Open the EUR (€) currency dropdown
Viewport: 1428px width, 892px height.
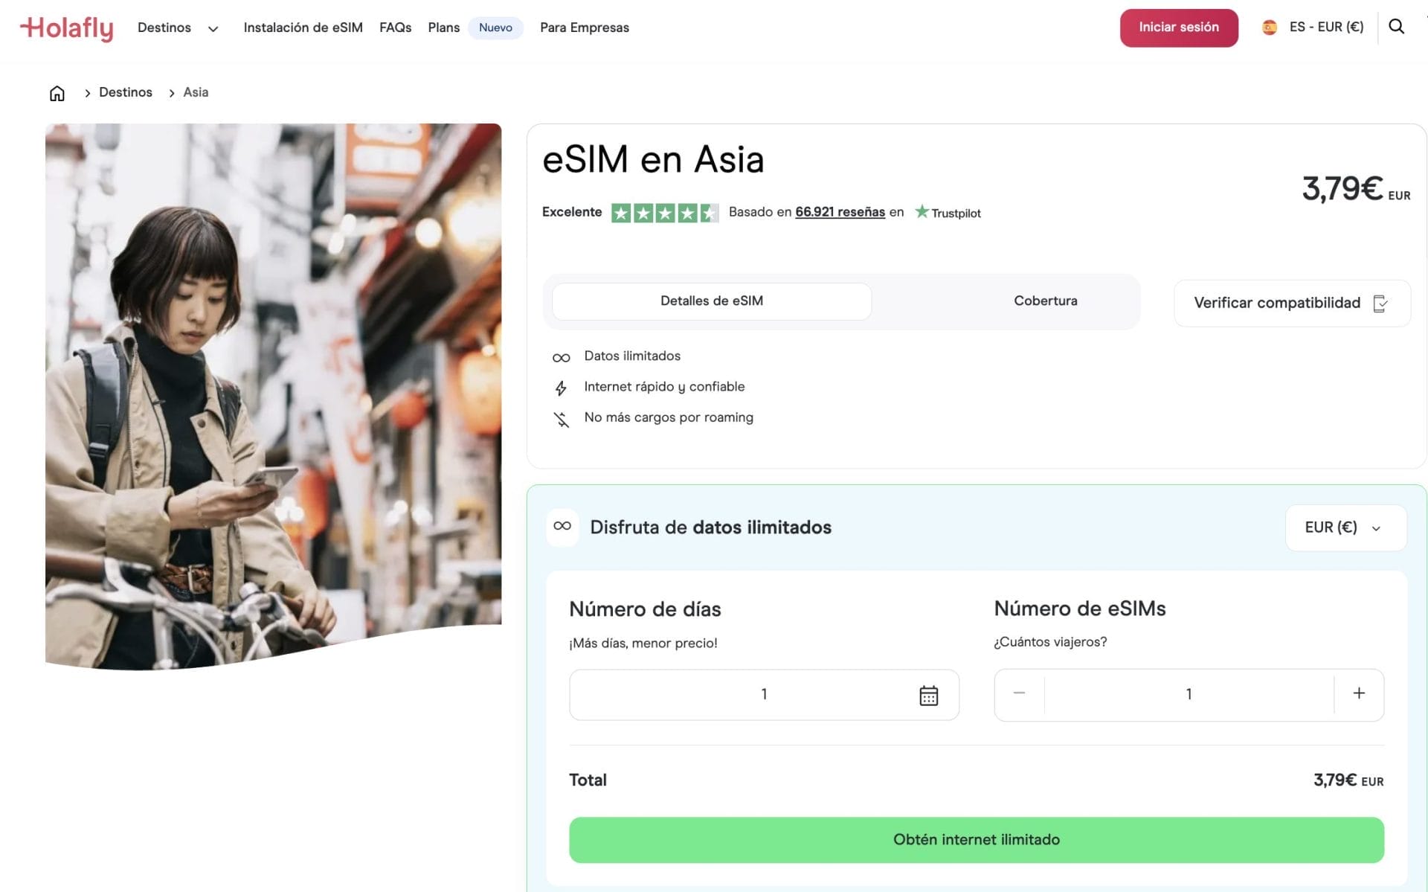(1345, 527)
